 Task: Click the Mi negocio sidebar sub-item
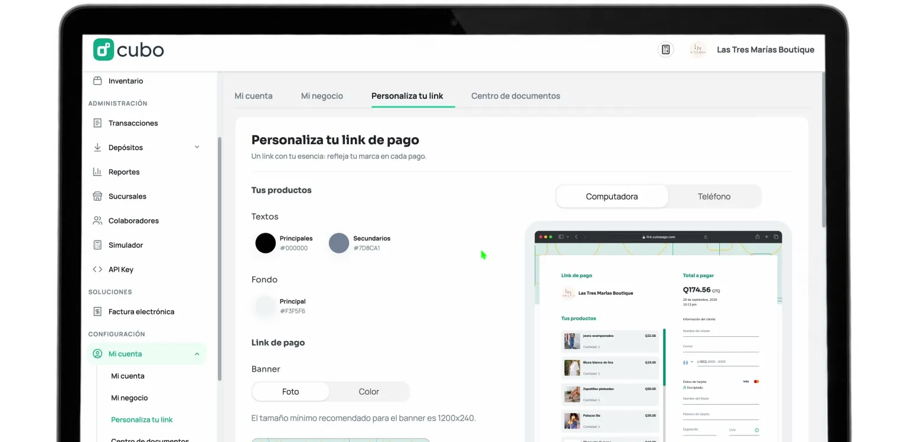130,398
